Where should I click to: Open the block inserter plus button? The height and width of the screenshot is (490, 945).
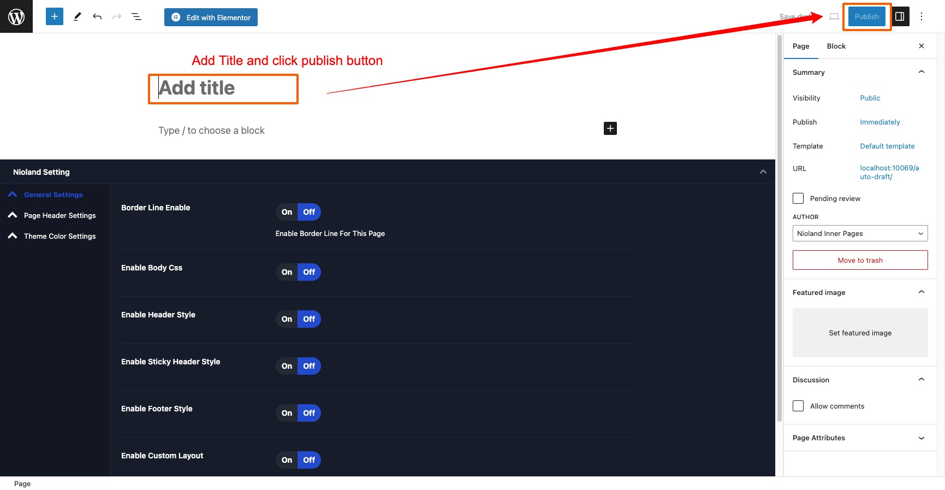point(55,16)
